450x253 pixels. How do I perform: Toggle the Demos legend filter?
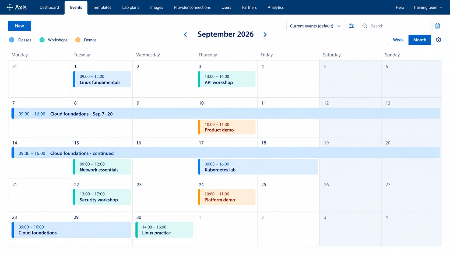coord(86,40)
